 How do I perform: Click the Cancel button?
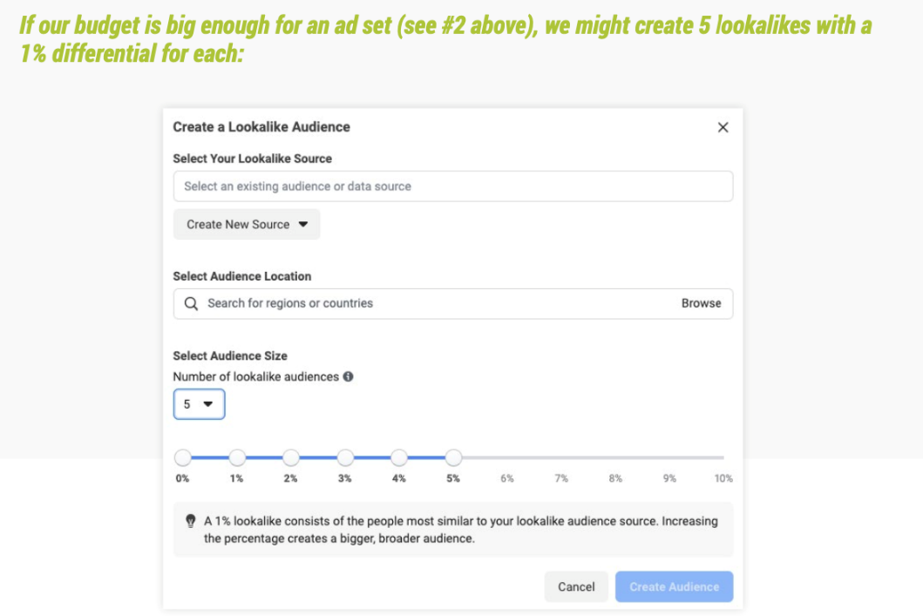(576, 586)
